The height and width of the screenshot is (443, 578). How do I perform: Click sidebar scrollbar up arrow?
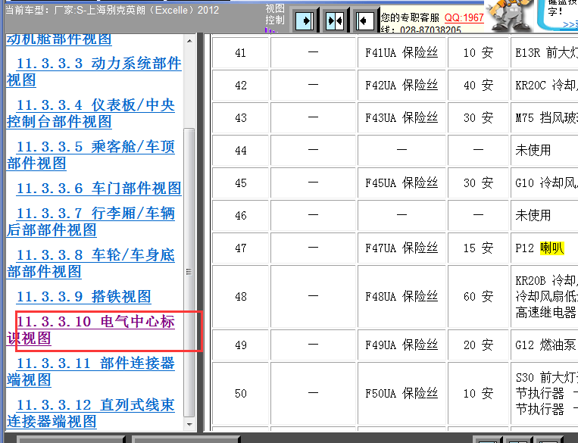[189, 41]
